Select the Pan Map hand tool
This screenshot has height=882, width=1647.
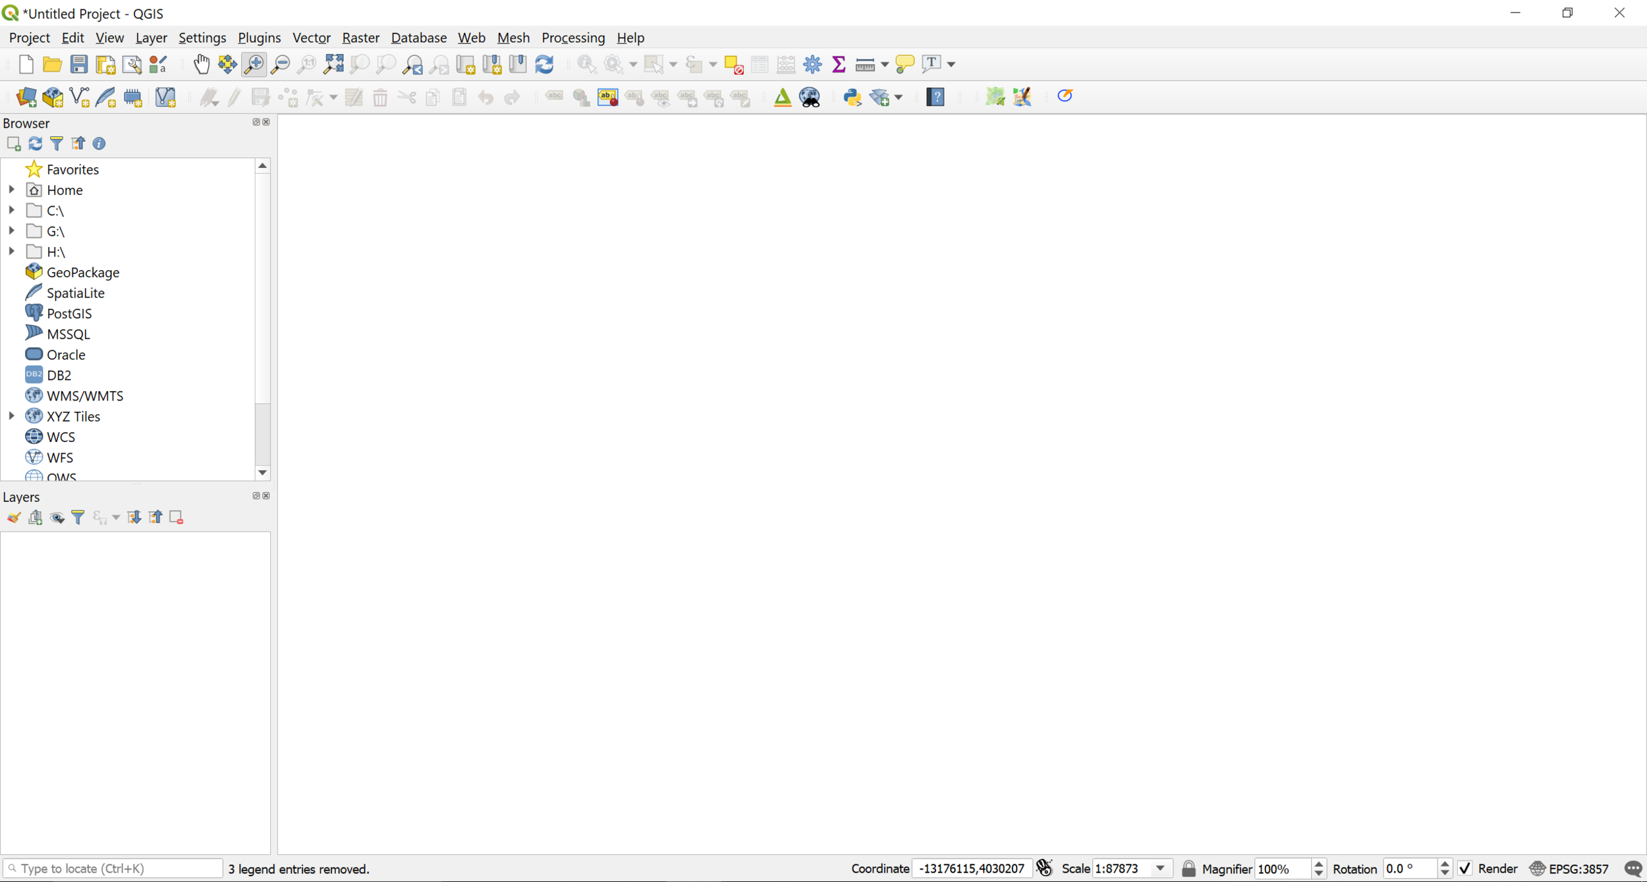[202, 64]
